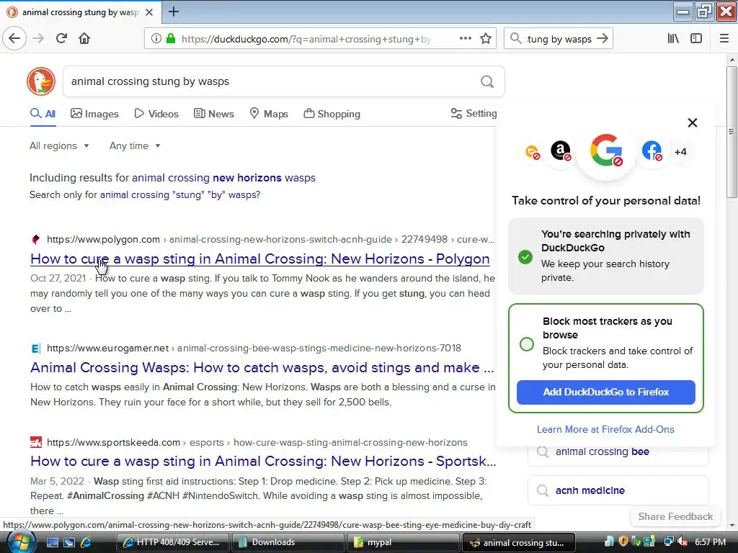Click Add DuckDuckGo to Firefox button

coord(605,392)
